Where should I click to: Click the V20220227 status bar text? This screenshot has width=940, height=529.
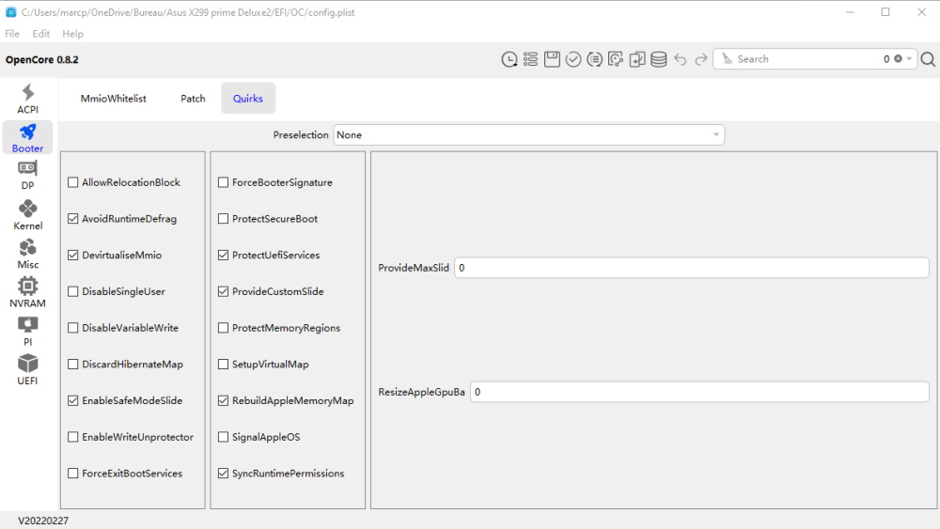pos(43,521)
